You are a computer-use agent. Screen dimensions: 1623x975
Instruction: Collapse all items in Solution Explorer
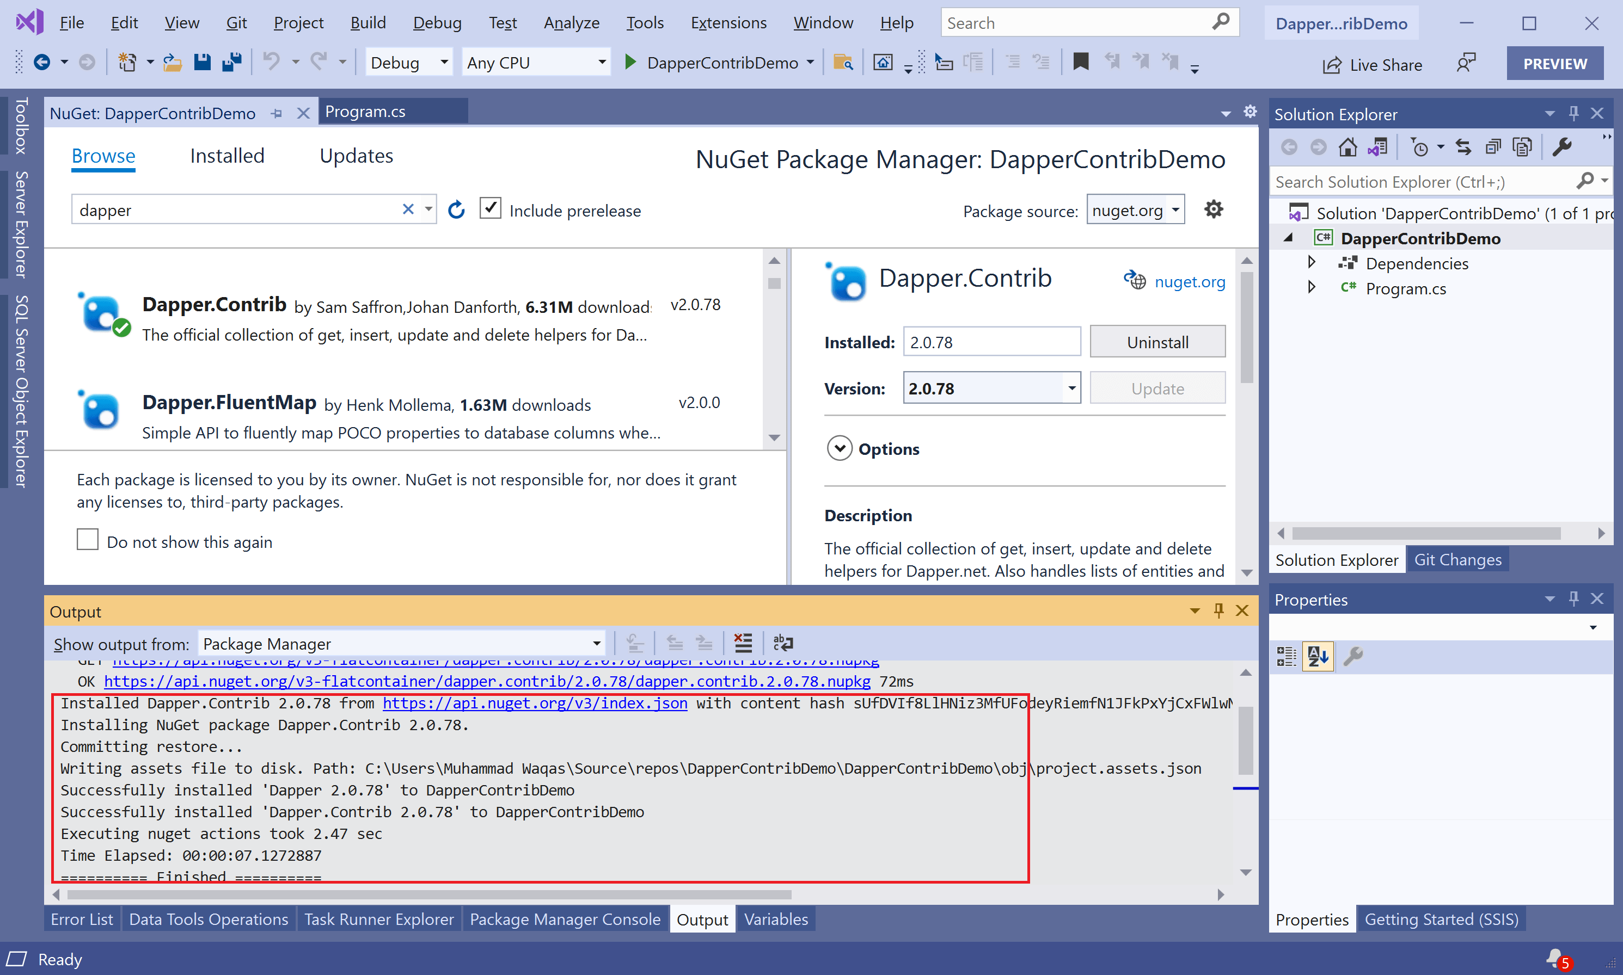(x=1493, y=146)
